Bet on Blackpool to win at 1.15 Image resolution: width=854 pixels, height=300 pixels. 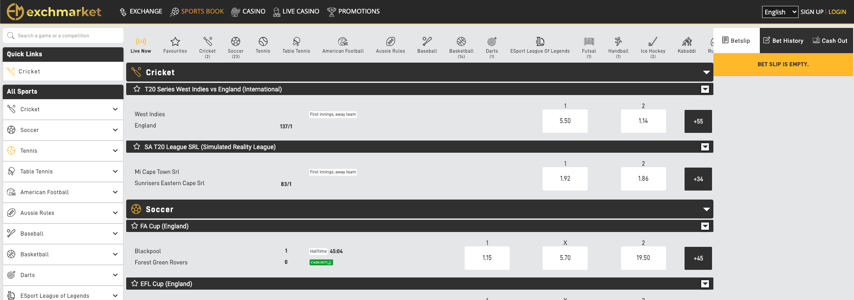click(x=487, y=258)
